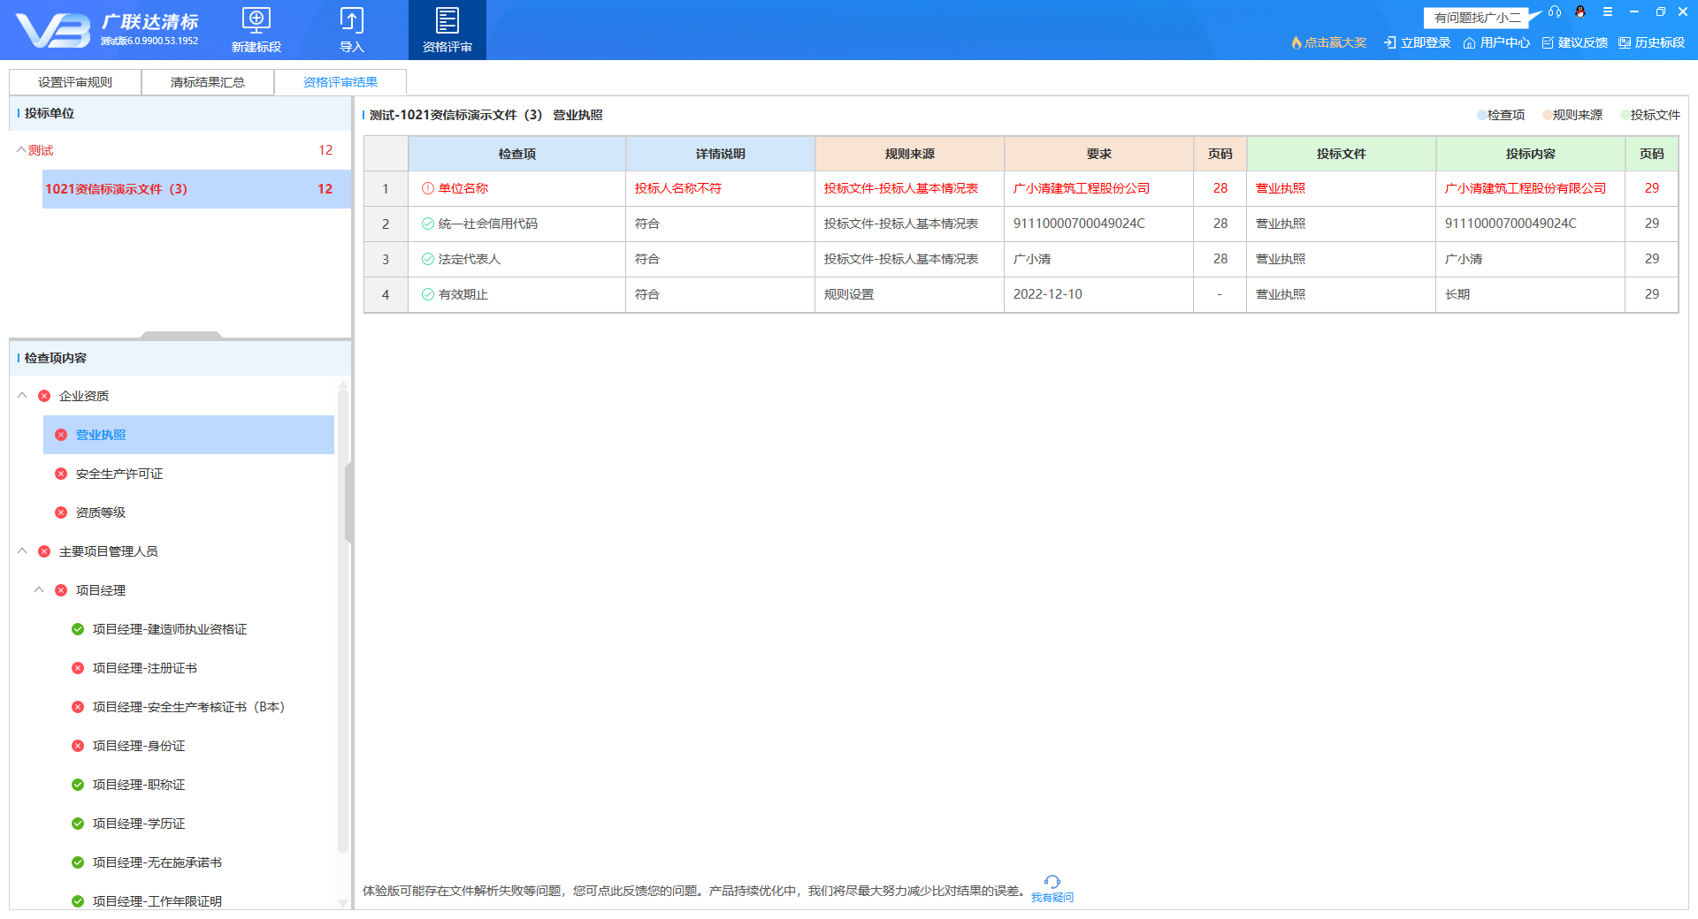The height and width of the screenshot is (919, 1698).
Task: Click the 规则来源 orange legend swatch
Action: pyautogui.click(x=1548, y=115)
